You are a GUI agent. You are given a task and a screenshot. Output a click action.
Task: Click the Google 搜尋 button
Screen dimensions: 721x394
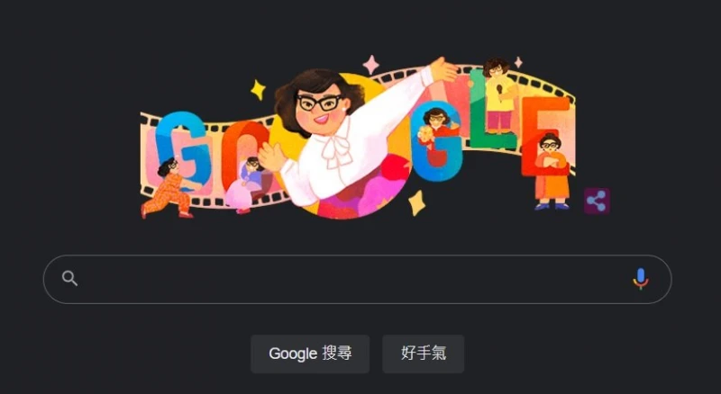tap(310, 354)
